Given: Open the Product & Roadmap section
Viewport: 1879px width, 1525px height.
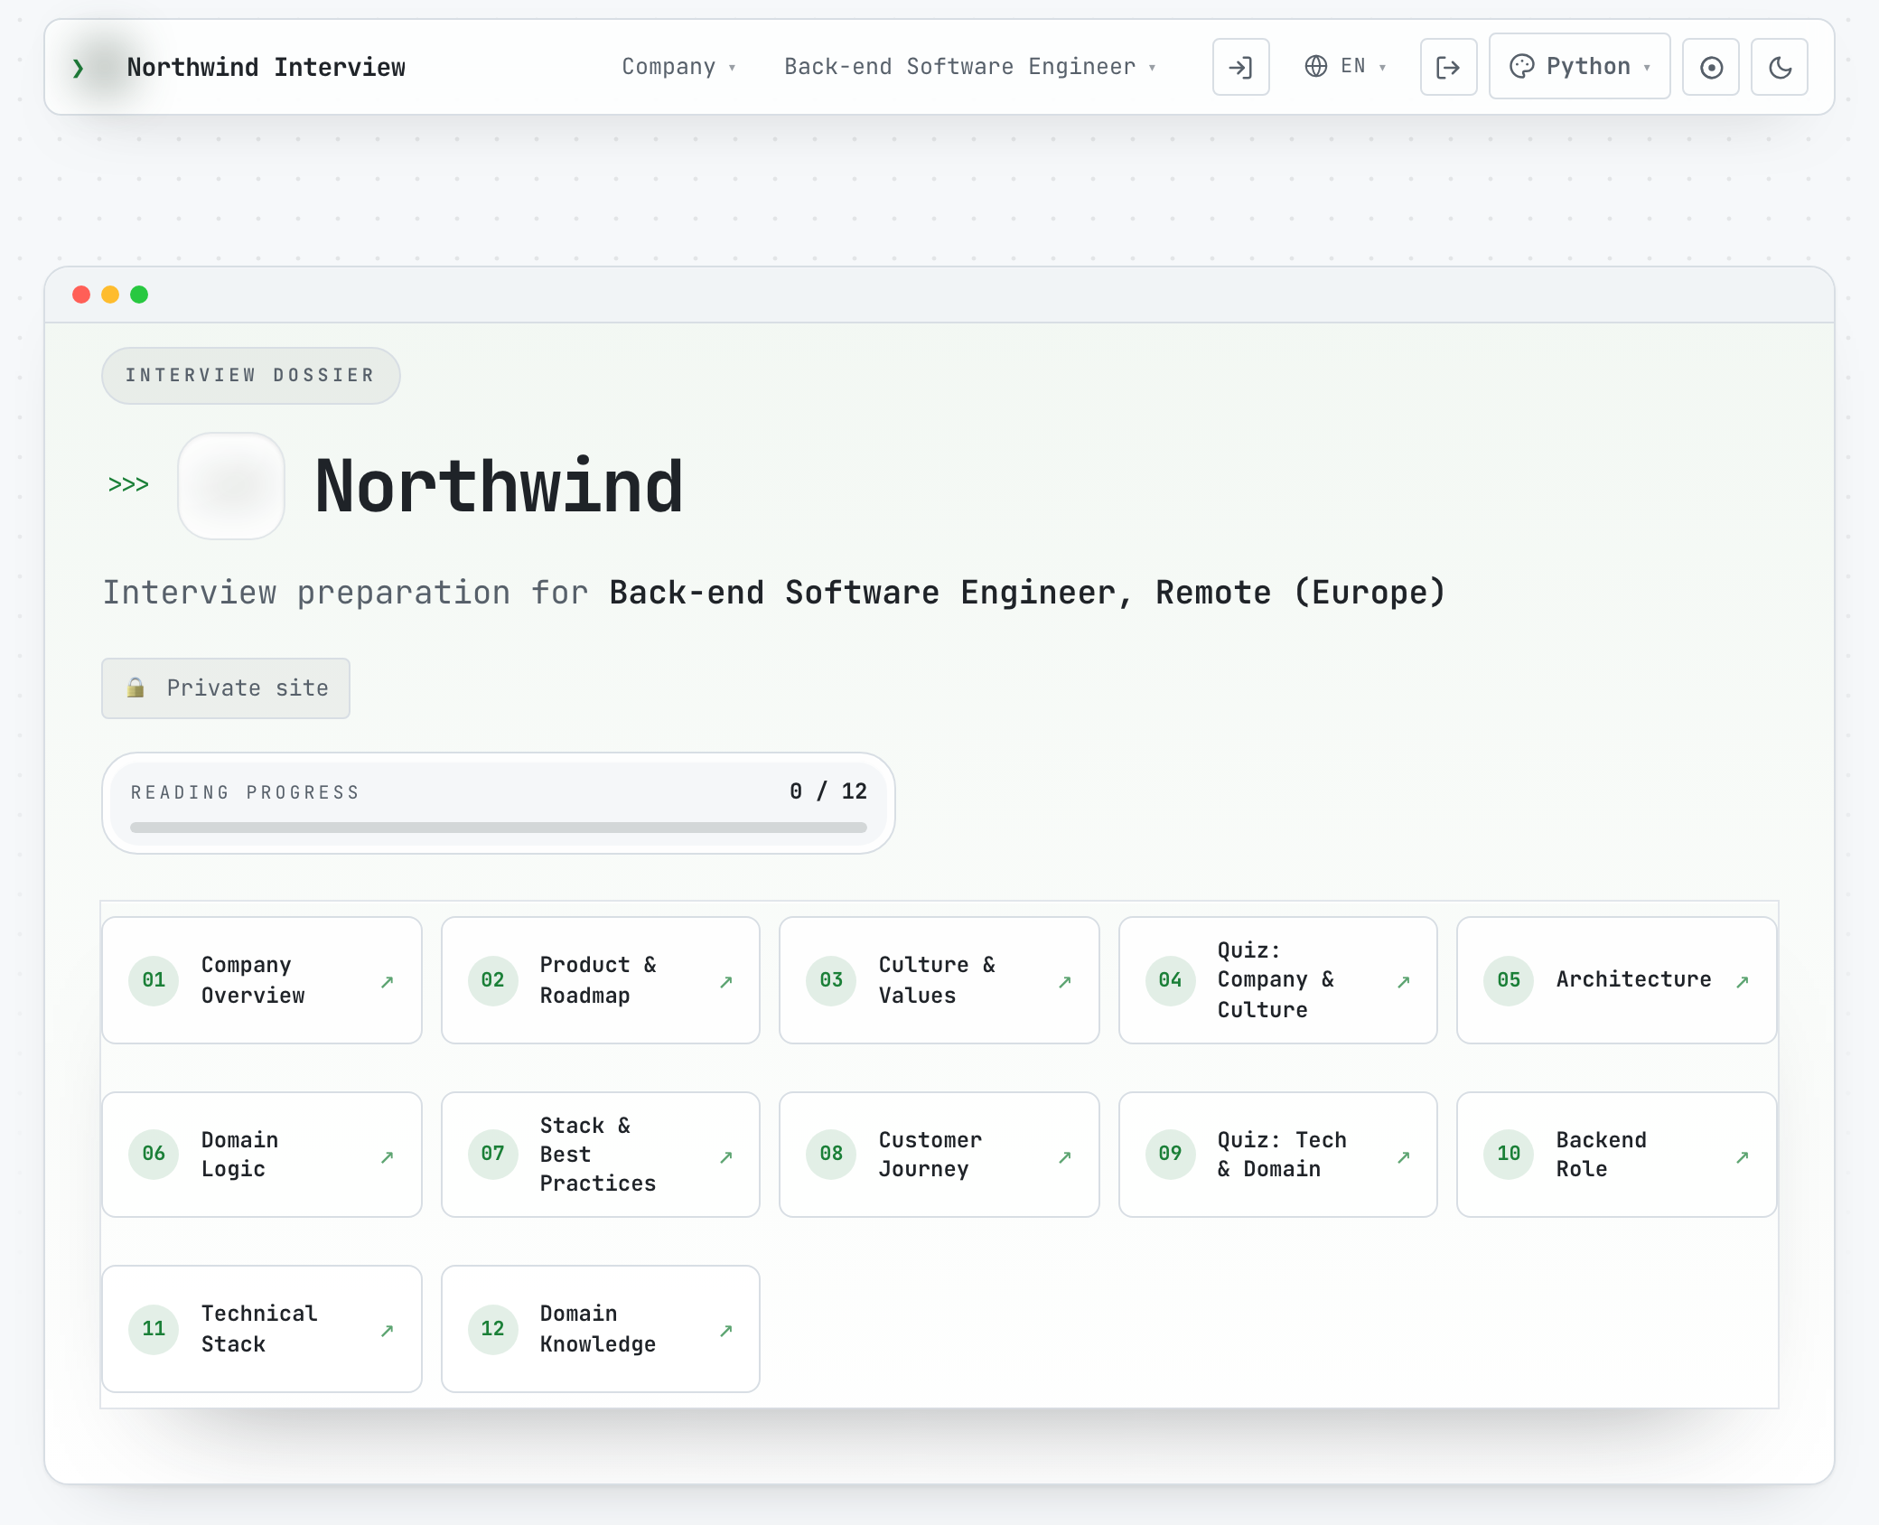Looking at the screenshot, I should coord(601,980).
